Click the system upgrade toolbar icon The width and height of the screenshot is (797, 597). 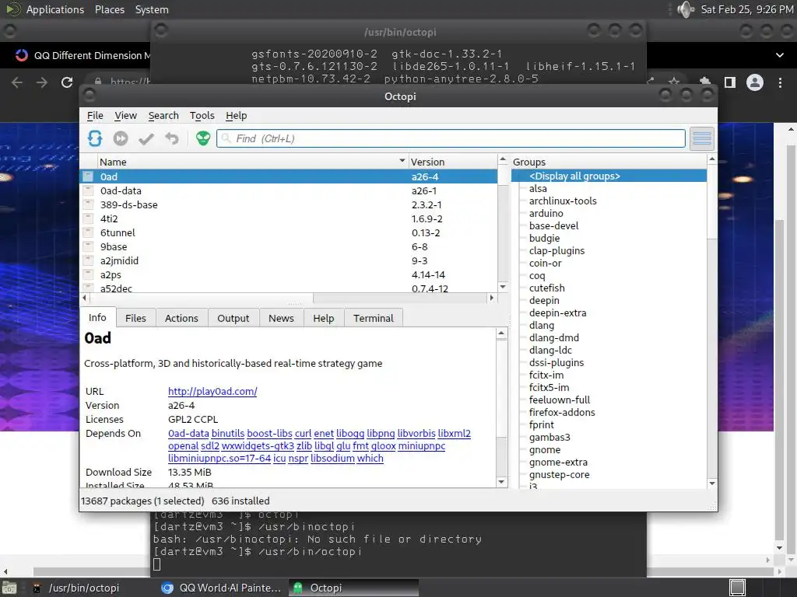pyautogui.click(x=121, y=138)
